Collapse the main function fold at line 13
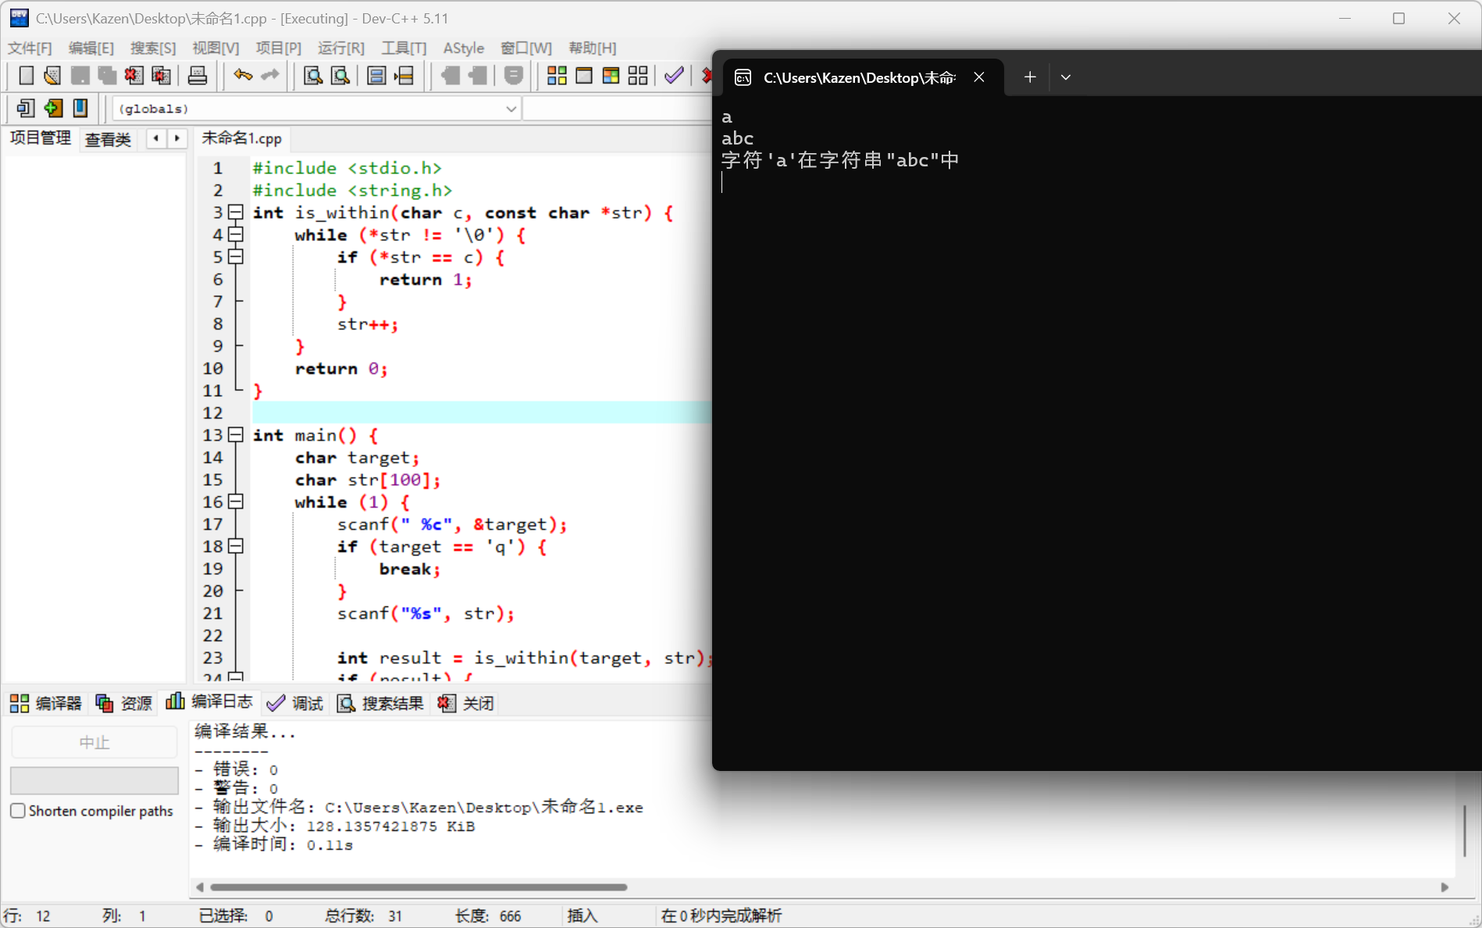The width and height of the screenshot is (1482, 928). tap(236, 435)
